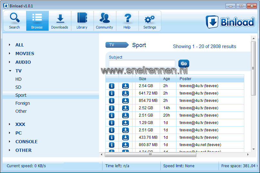Screen dimensions: 260x173
Task: Show info for the 2.52 GB post
Action: coord(112,108)
